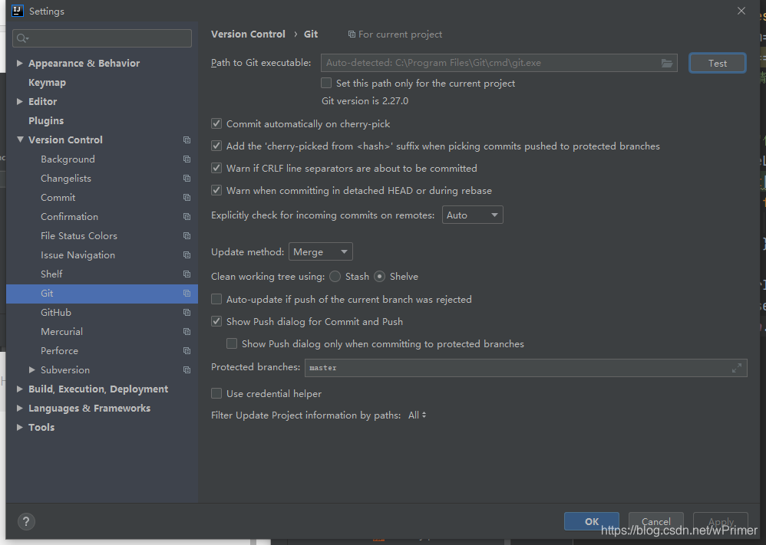Click the project-level icon on Commit row

point(187,198)
